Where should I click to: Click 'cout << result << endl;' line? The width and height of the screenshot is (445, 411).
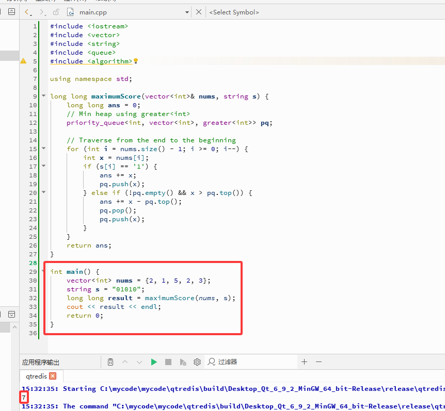tap(114, 307)
